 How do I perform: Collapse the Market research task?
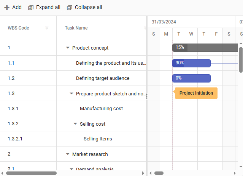pos(68,154)
